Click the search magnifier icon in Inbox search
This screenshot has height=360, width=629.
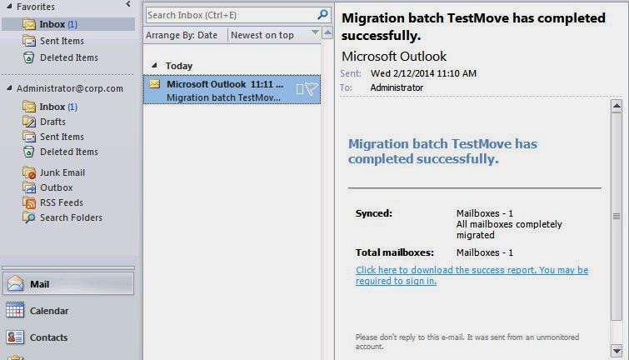pos(322,15)
